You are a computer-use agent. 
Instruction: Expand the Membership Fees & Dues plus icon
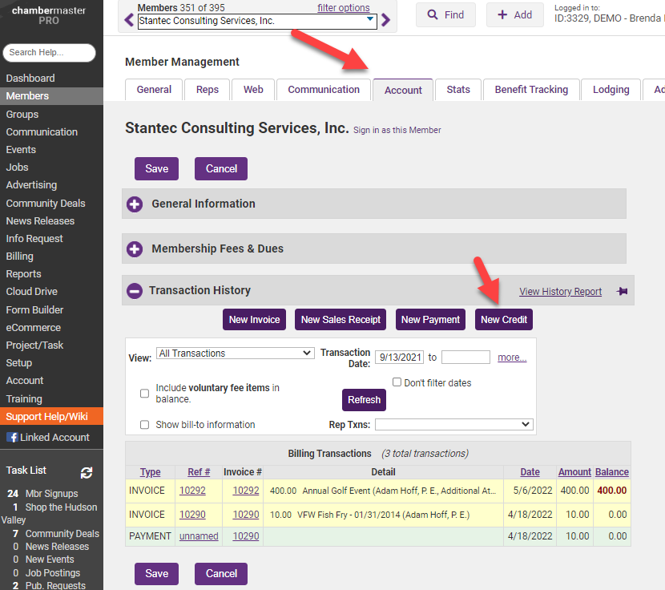tap(135, 249)
